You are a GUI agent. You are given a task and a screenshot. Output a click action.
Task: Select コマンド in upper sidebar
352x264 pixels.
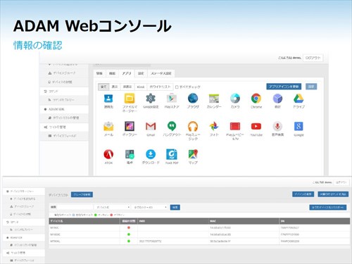[x=64, y=91]
